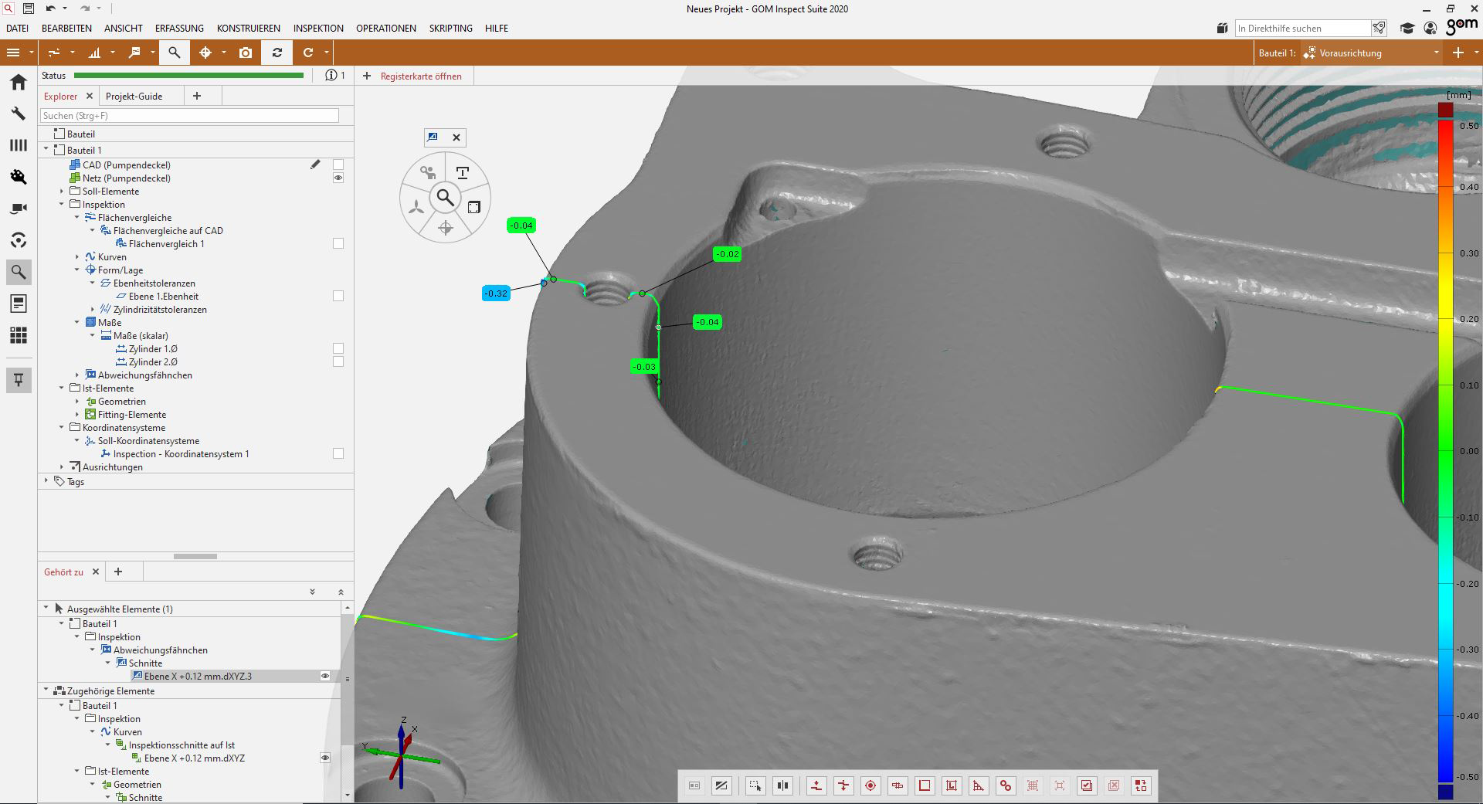This screenshot has height=804, width=1483.
Task: Open the report page sidebar icon
Action: pyautogui.click(x=19, y=304)
